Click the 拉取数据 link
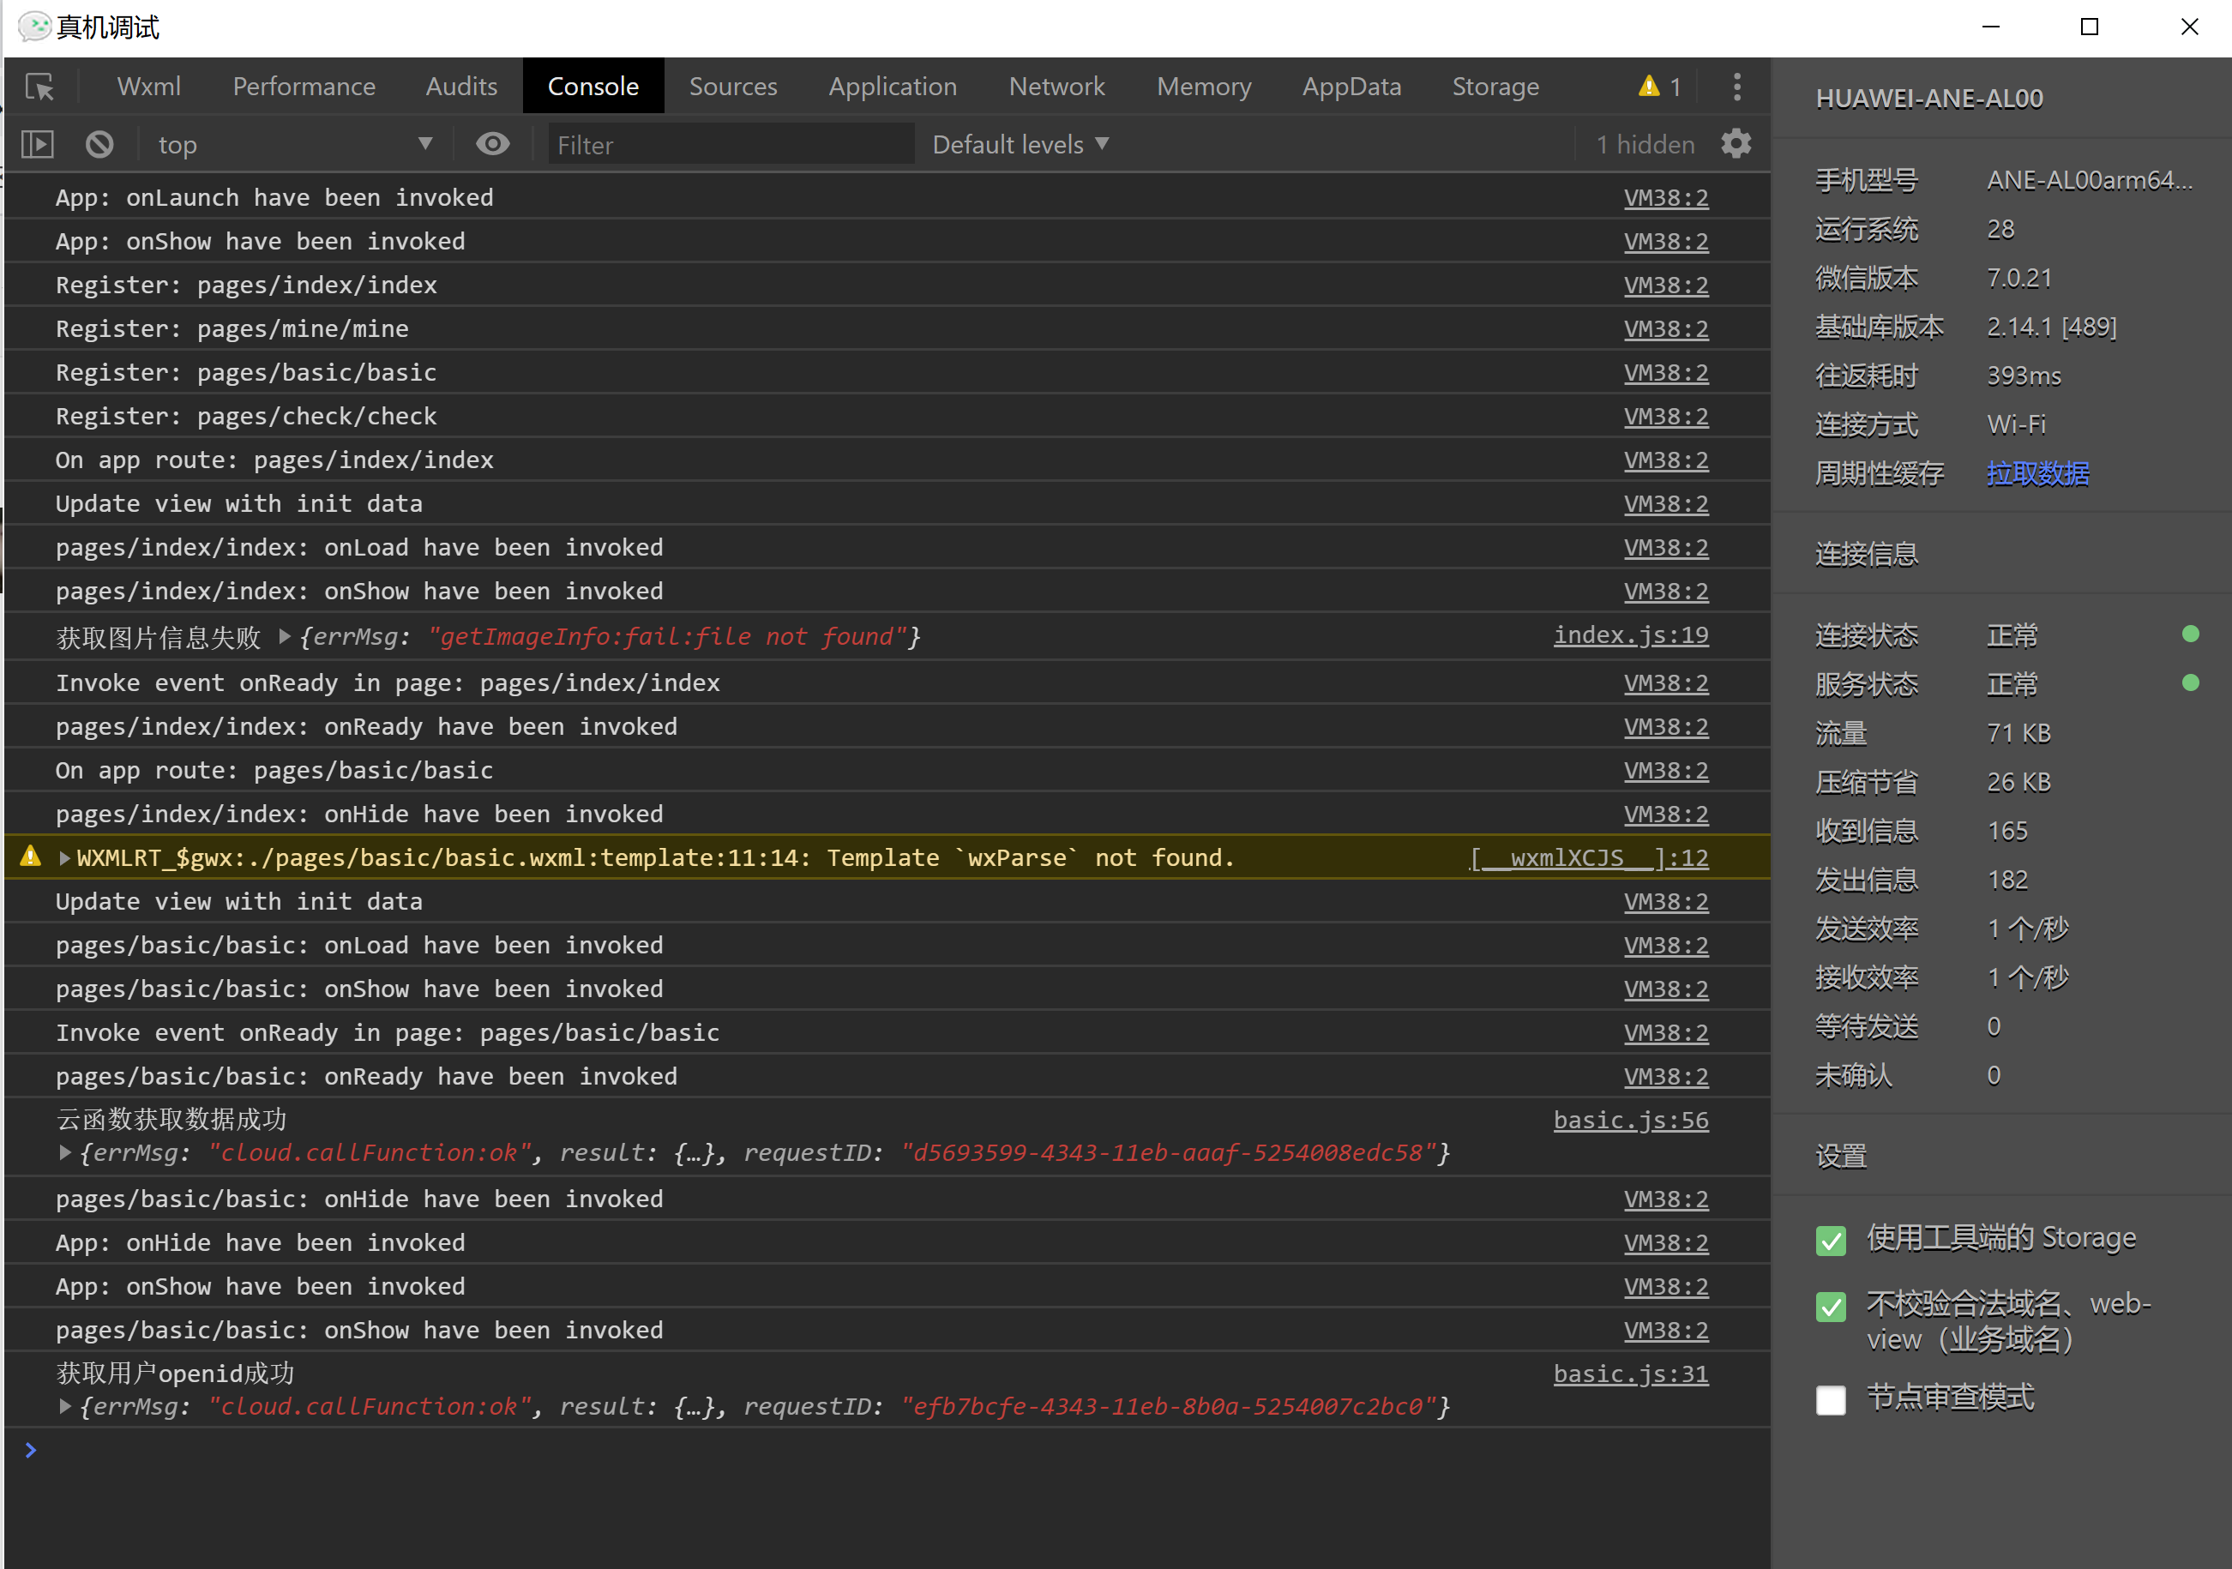 tap(2037, 473)
